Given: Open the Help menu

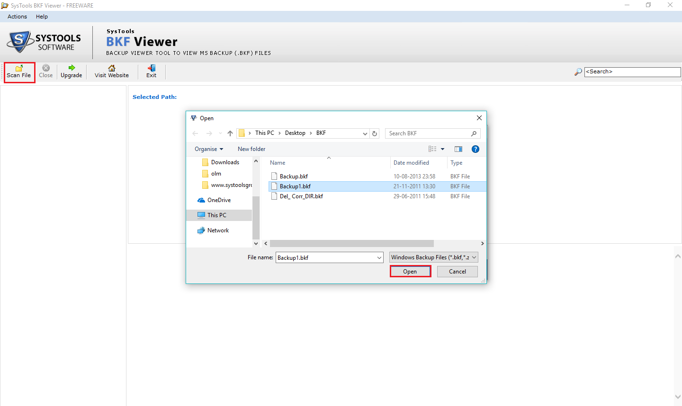Looking at the screenshot, I should point(42,17).
